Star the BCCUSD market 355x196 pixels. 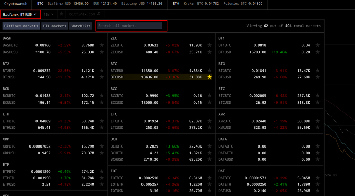[x=209, y=102]
